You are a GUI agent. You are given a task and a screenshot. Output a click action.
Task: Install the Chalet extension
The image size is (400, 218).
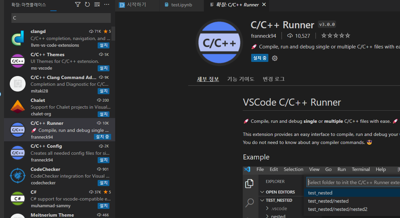(104, 114)
